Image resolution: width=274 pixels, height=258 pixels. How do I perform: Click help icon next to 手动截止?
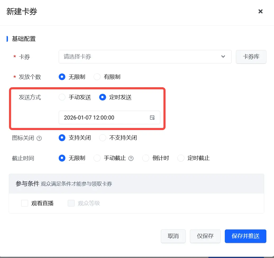point(131,158)
